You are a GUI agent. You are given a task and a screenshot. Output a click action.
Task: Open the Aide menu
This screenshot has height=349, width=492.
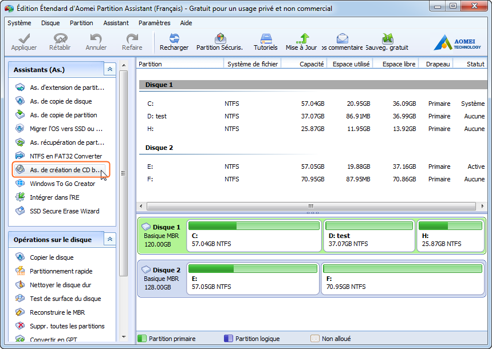tap(186, 23)
